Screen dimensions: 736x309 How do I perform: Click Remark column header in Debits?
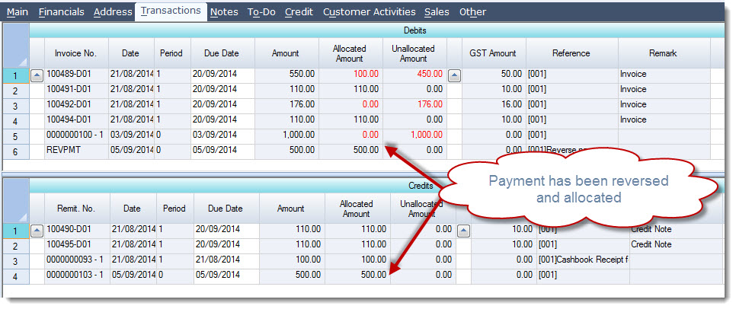point(663,53)
